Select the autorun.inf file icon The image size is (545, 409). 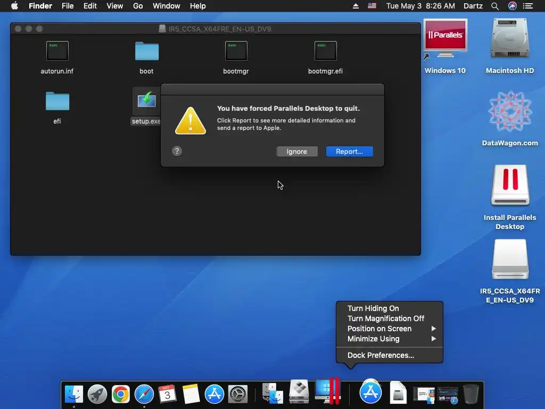[x=57, y=51]
